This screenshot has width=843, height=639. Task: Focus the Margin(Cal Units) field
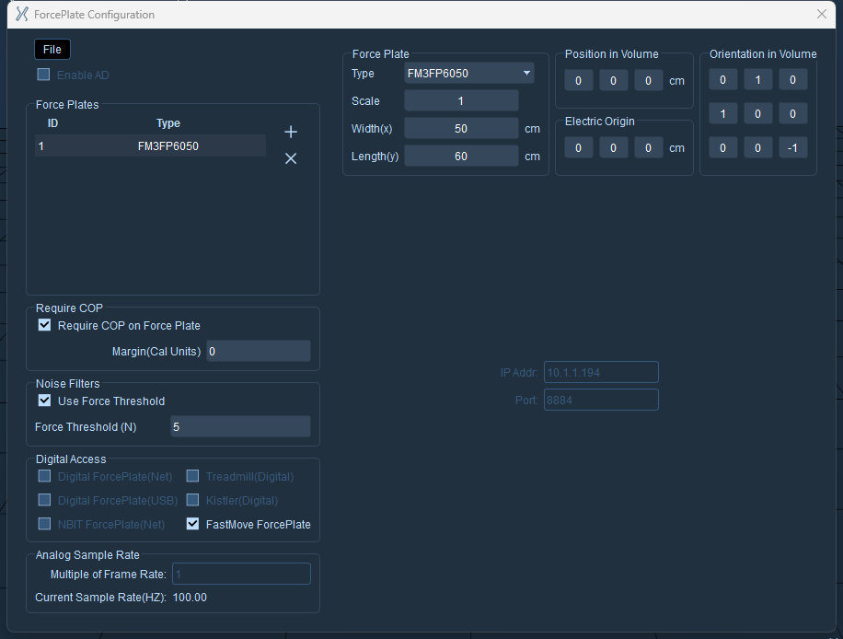click(259, 351)
